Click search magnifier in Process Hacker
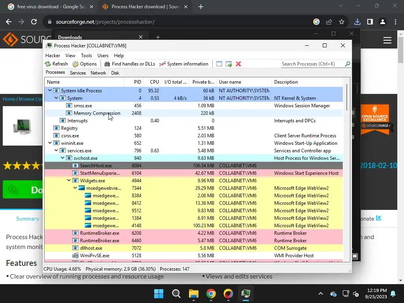 (x=348, y=64)
